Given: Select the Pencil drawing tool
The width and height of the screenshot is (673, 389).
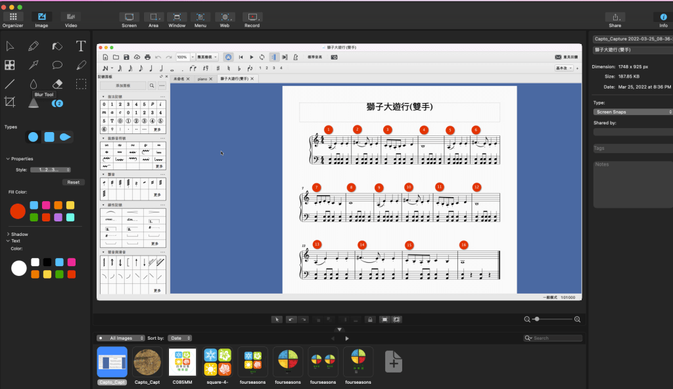Looking at the screenshot, I should (x=34, y=46).
